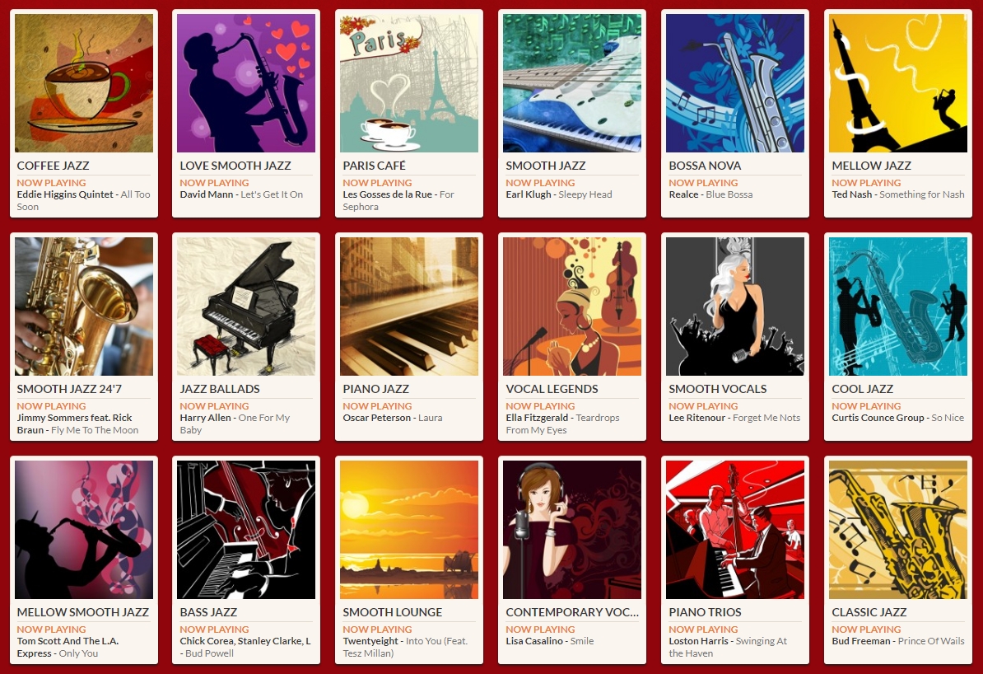Image resolution: width=983 pixels, height=674 pixels.
Task: Open the Smooth Lounge sunset cover
Action: tap(409, 530)
